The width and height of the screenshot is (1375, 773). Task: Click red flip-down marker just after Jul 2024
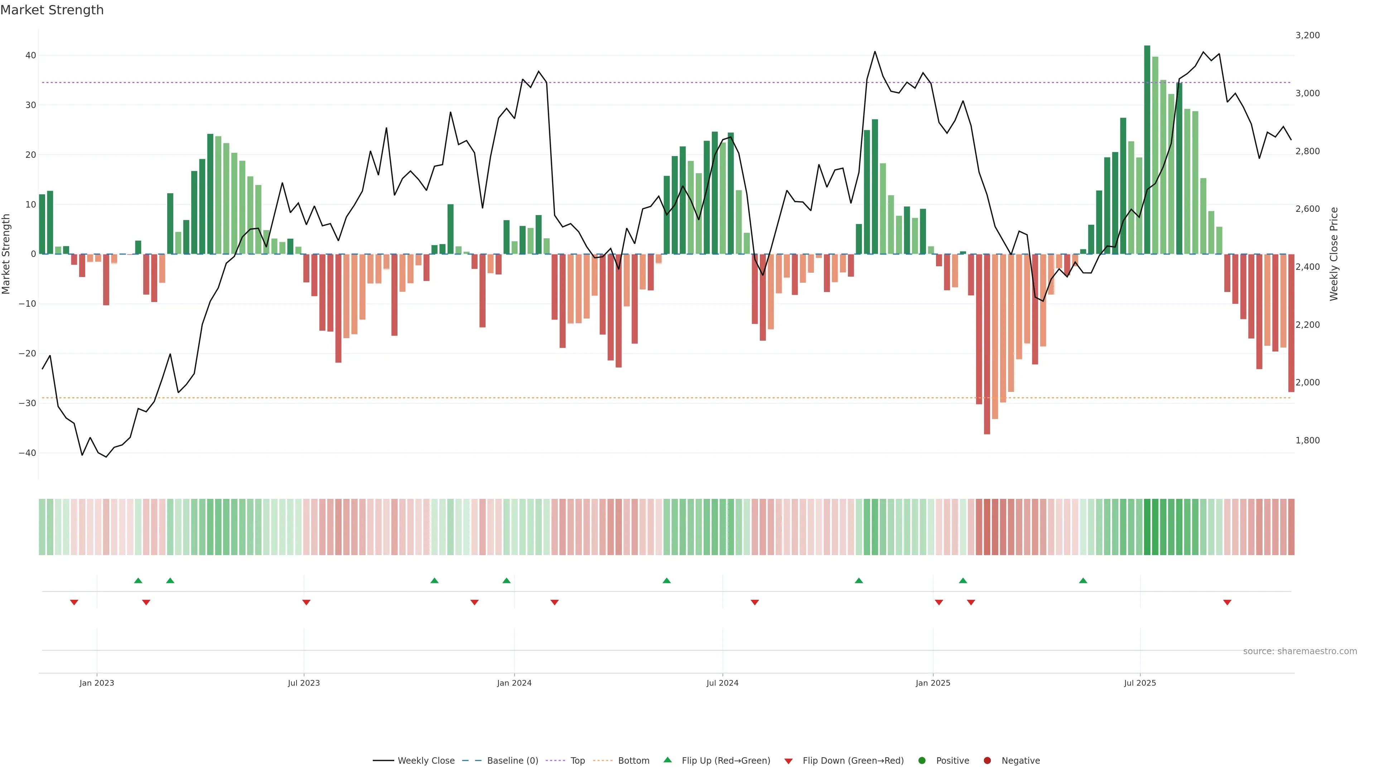click(x=755, y=602)
